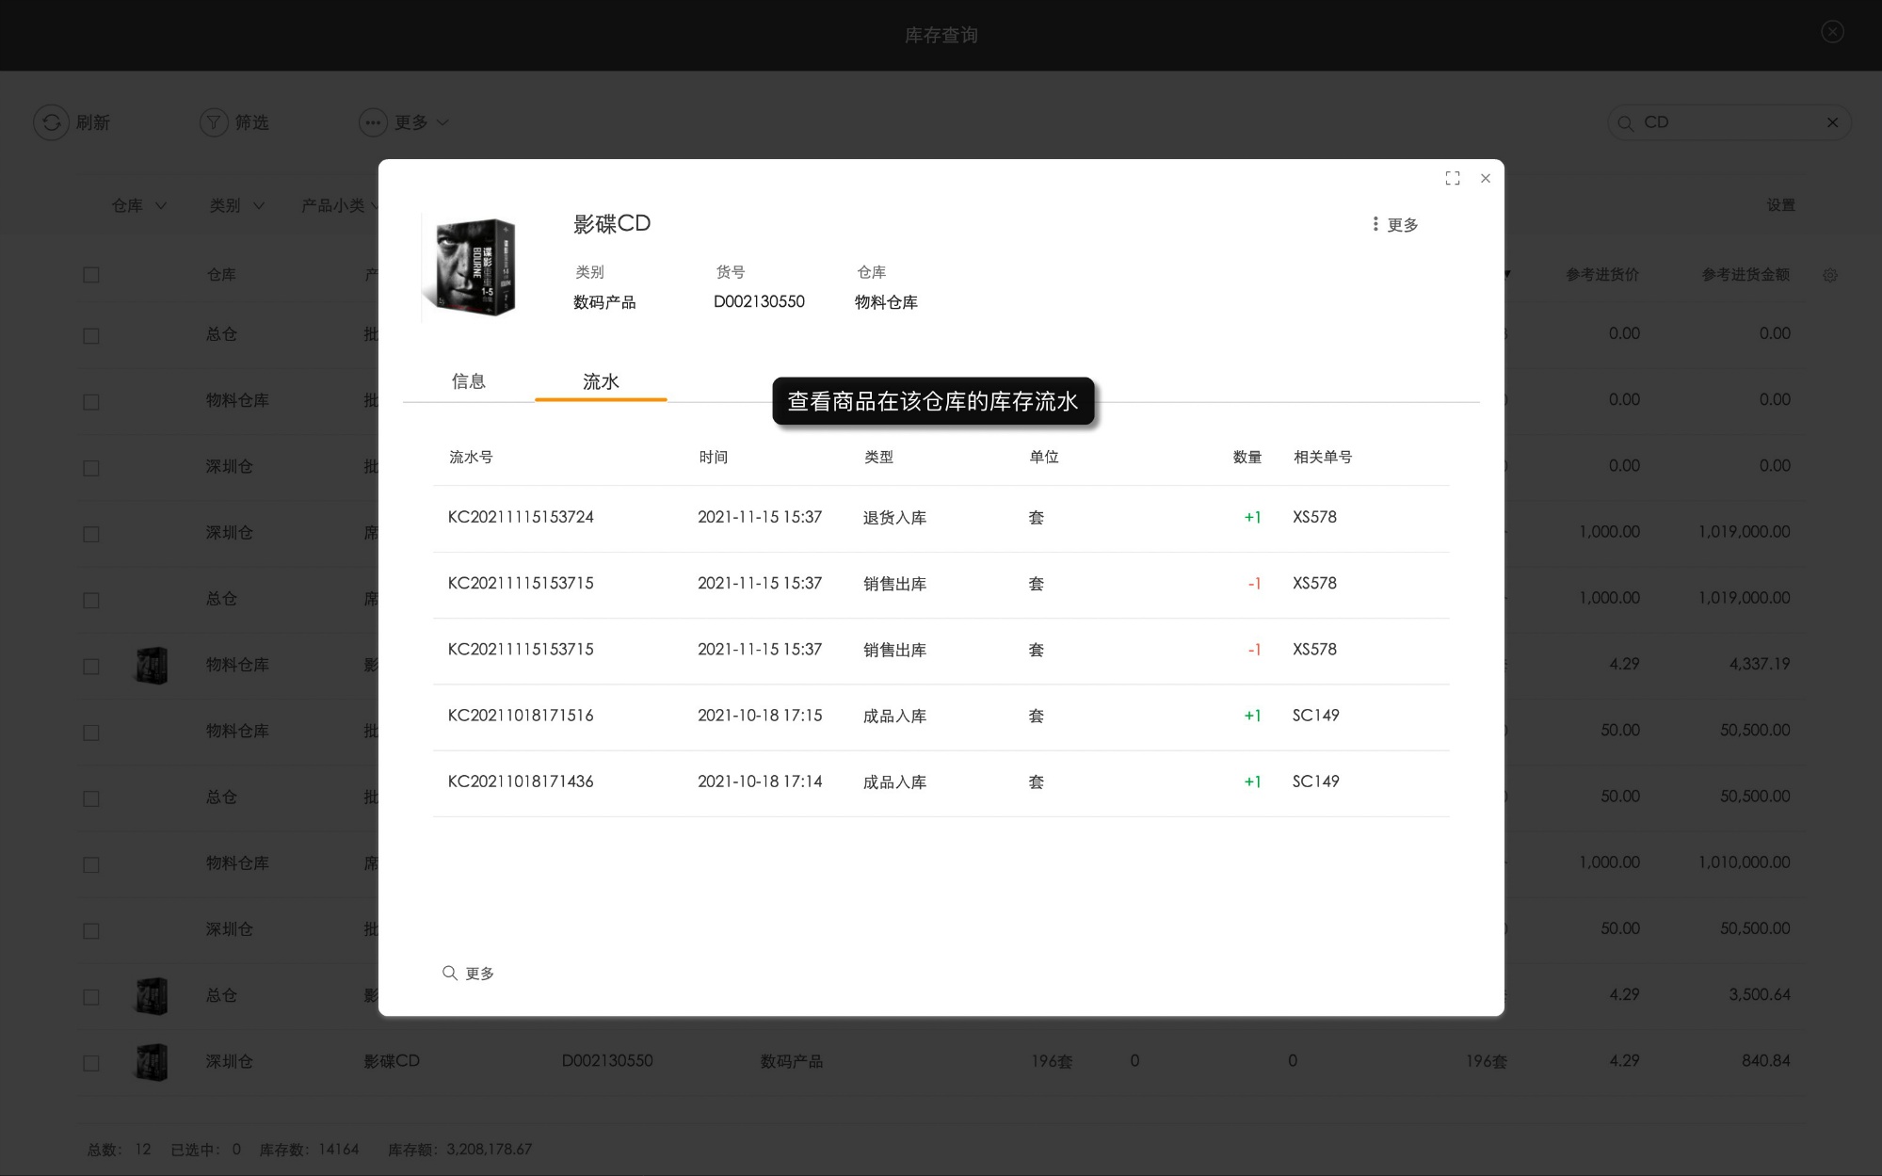Open the 更多 toolbar dropdown
This screenshot has height=1176, width=1882.
[404, 122]
